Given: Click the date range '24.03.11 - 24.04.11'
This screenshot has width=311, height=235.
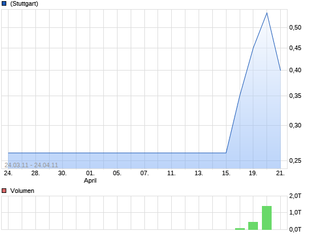Looking at the screenshot, I should pyautogui.click(x=31, y=165).
